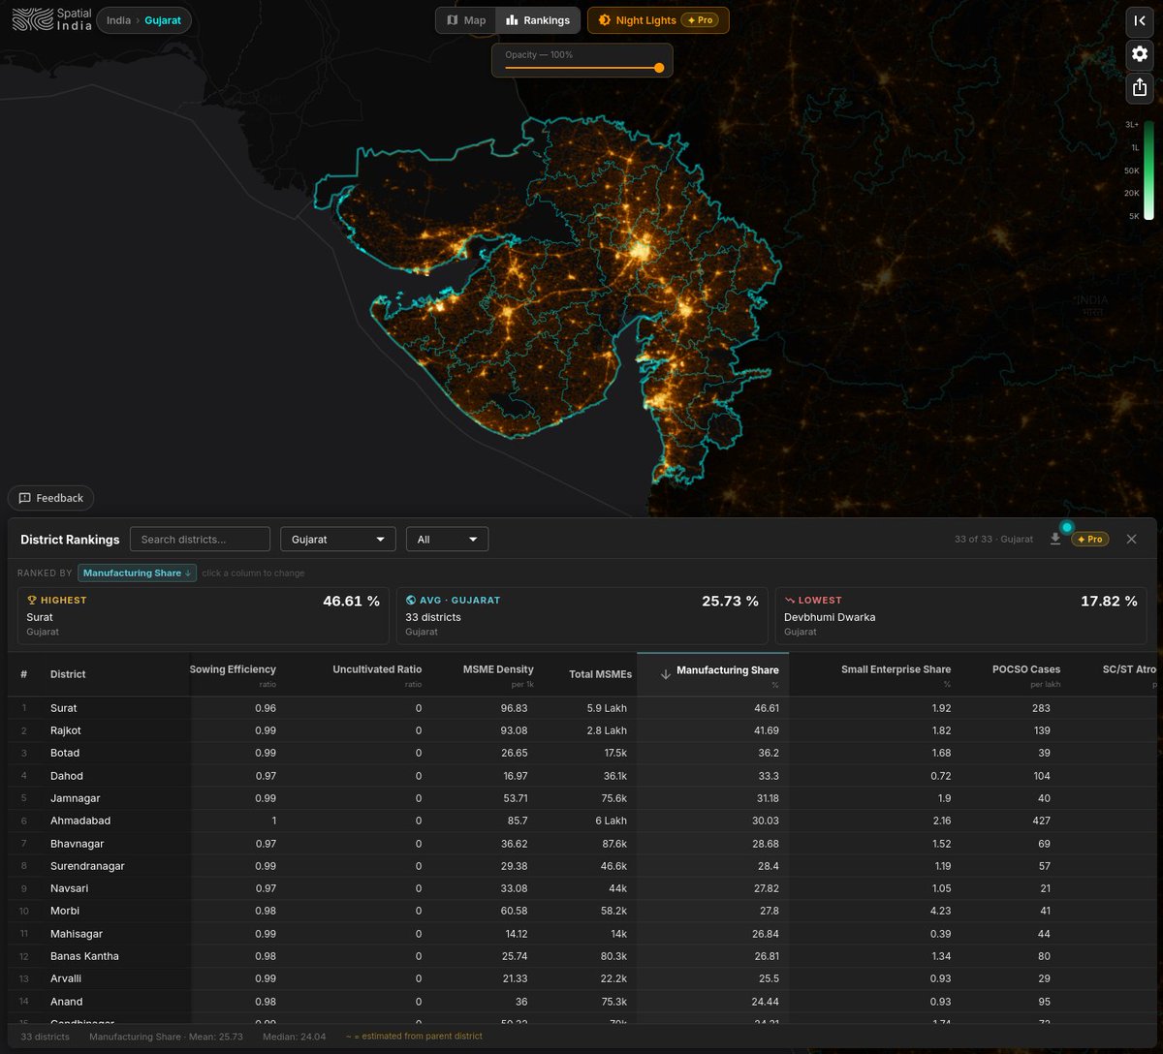Sort by POCSO Cases column

point(1025,674)
